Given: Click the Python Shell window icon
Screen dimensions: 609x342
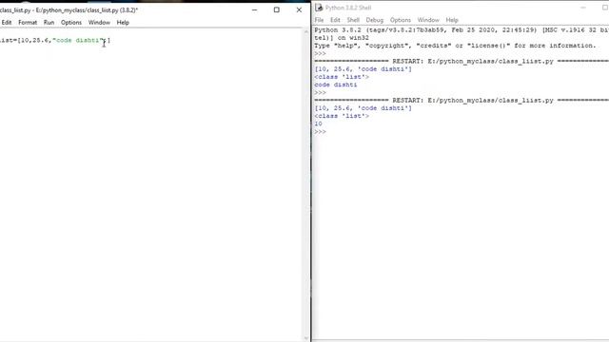Looking at the screenshot, I should [x=319, y=8].
